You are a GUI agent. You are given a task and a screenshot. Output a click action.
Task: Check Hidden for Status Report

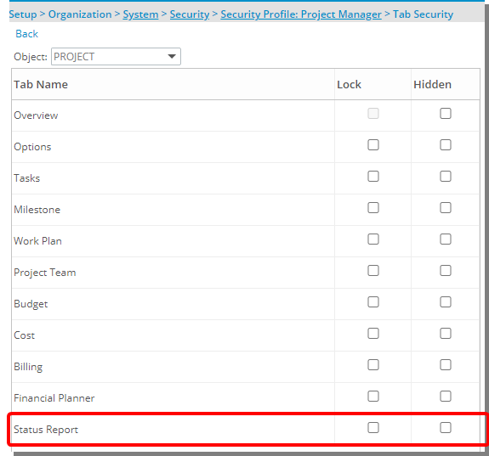click(446, 428)
